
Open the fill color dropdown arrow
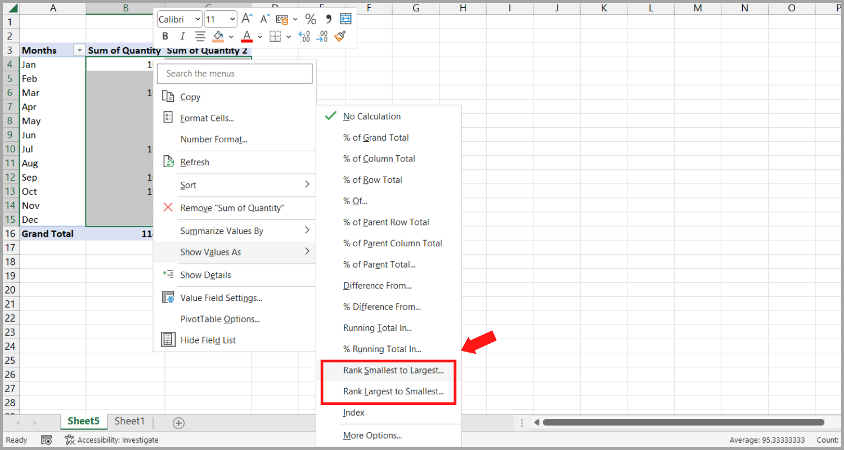click(x=231, y=36)
